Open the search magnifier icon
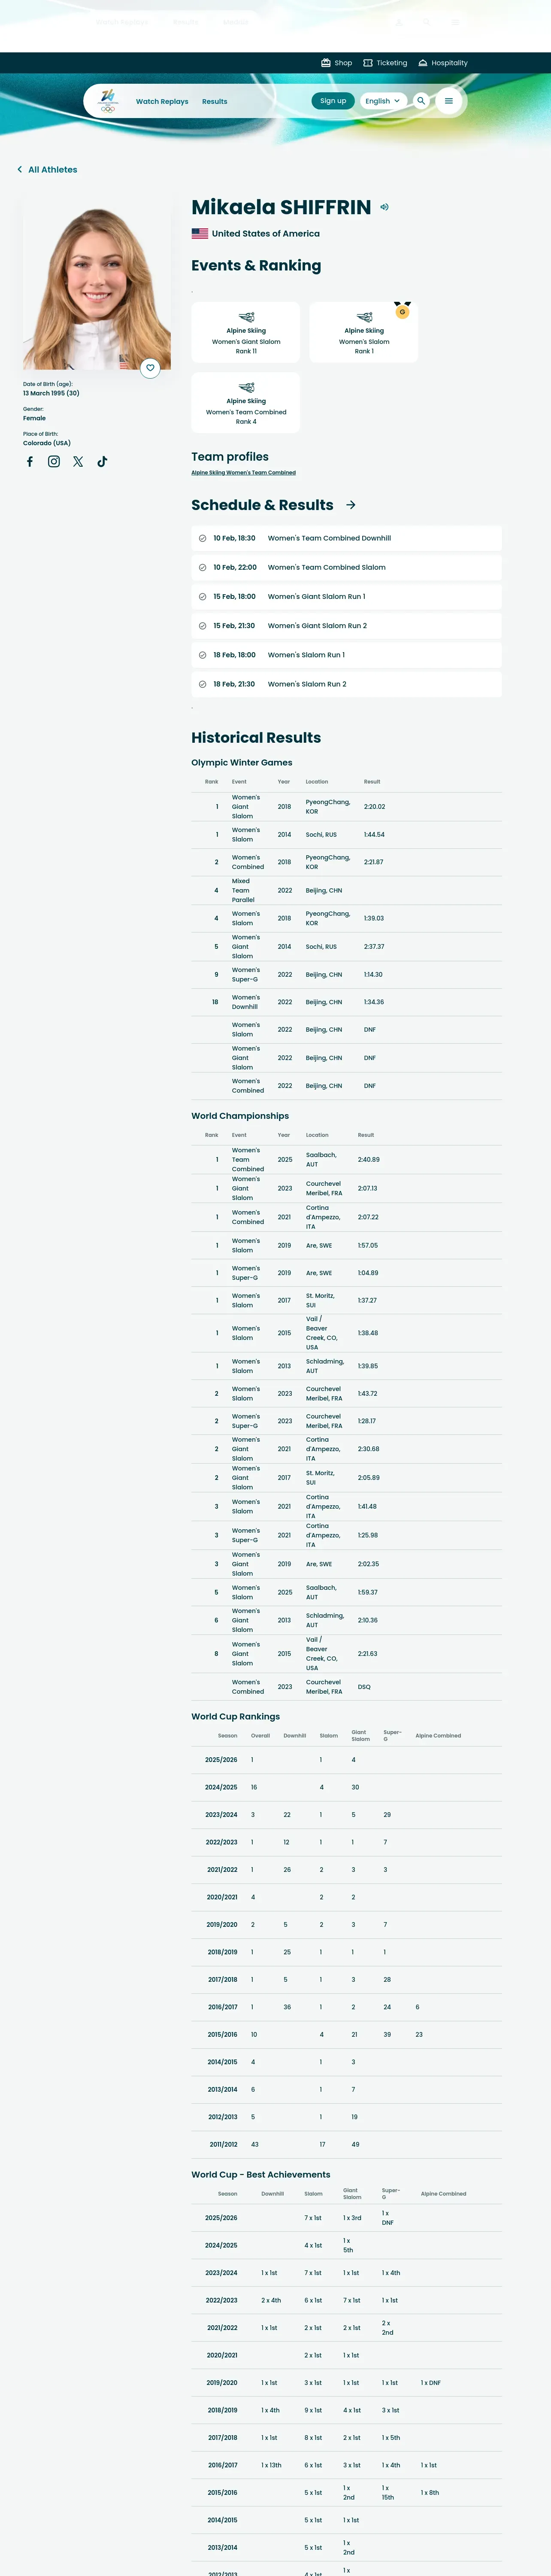Screen dimensions: 551x2576 421,101
